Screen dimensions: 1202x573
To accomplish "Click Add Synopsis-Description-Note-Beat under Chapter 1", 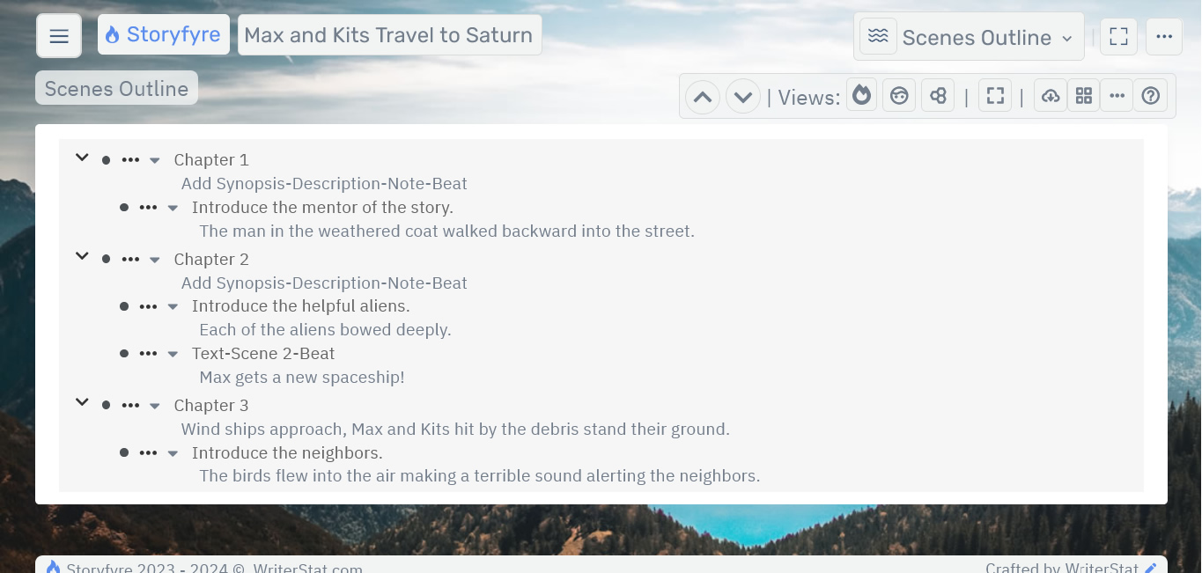I will click(x=324, y=184).
